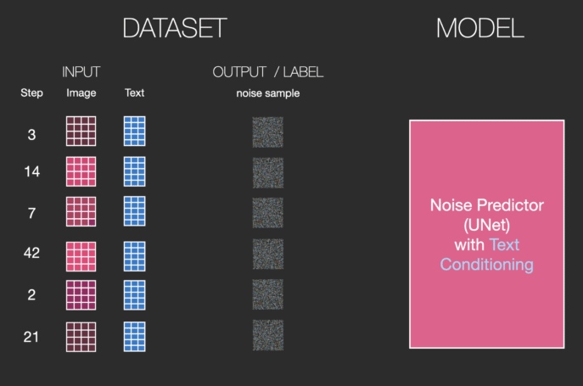The image size is (583, 386).
Task: Click the image grid icon for step 2
Action: [81, 295]
